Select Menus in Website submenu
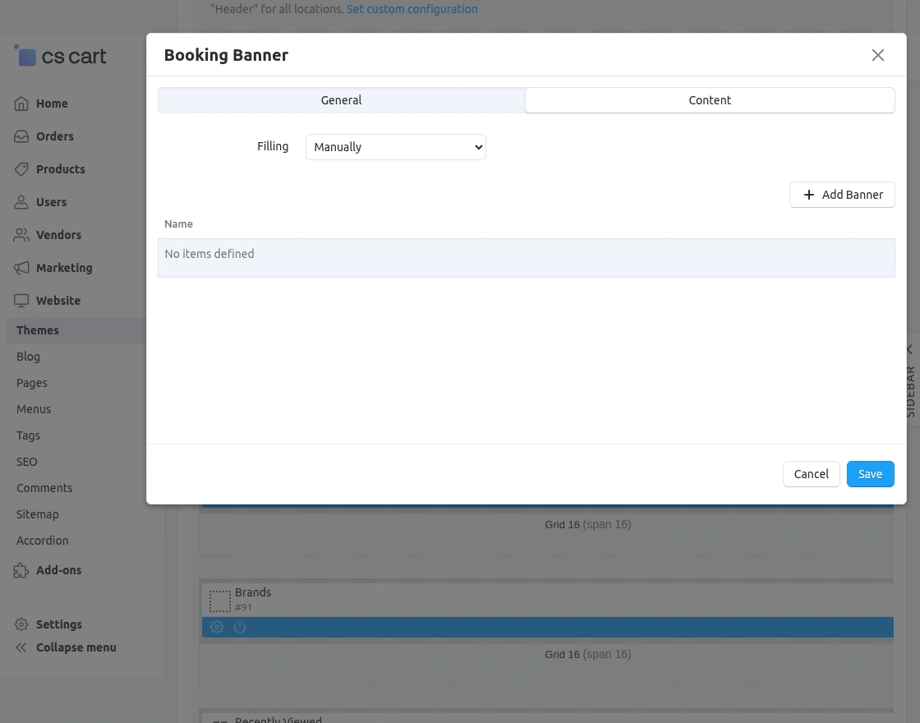The image size is (920, 723). (34, 409)
